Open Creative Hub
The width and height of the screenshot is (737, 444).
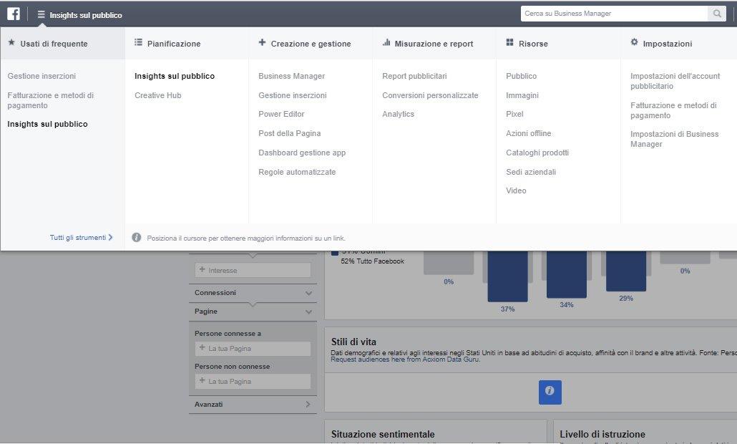[158, 95]
